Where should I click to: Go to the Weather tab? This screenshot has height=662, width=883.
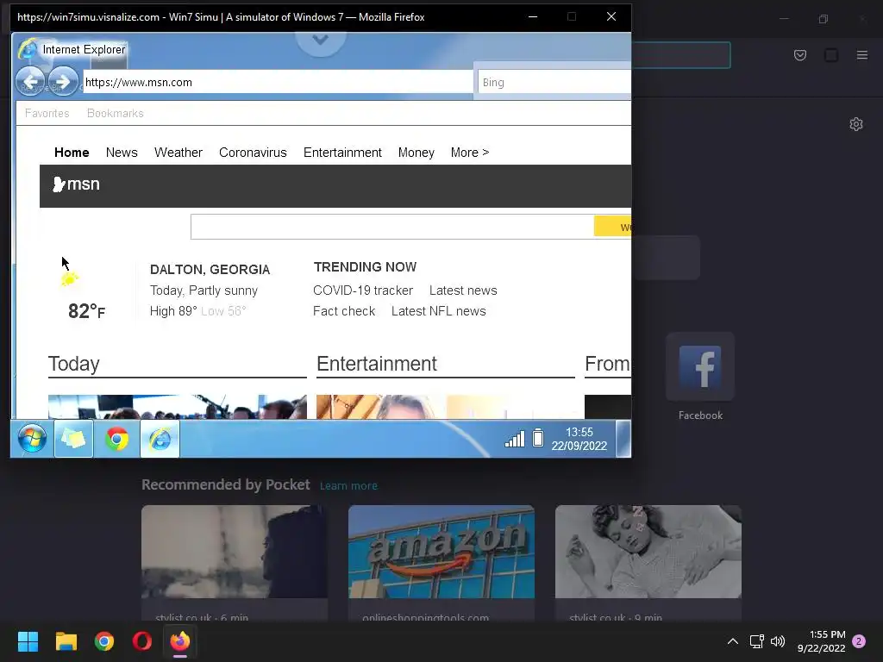pyautogui.click(x=178, y=153)
